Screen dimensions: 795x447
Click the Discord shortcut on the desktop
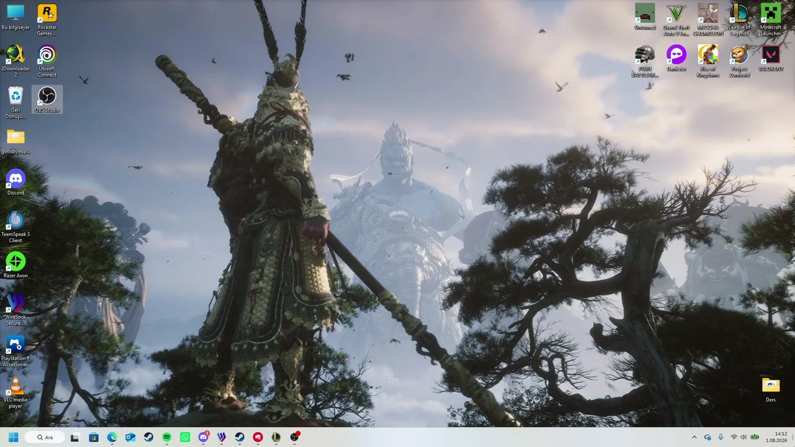point(16,183)
